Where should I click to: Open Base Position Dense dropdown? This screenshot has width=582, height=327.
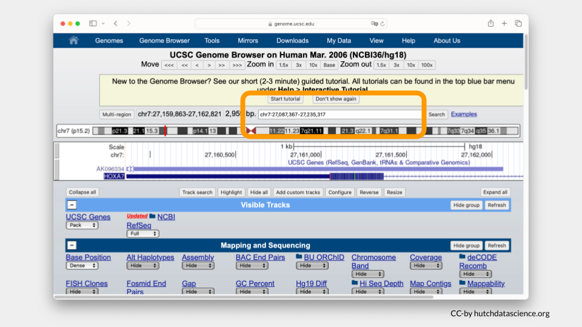coord(82,265)
